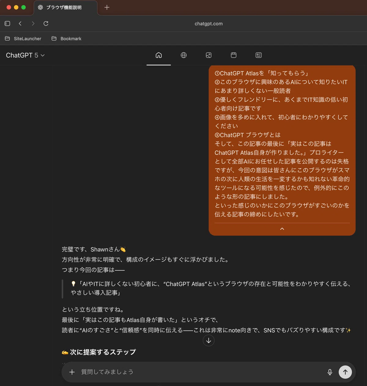Open the SiteLauncher bookmark folder
Viewport: 367px width, 386px height.
coord(23,39)
